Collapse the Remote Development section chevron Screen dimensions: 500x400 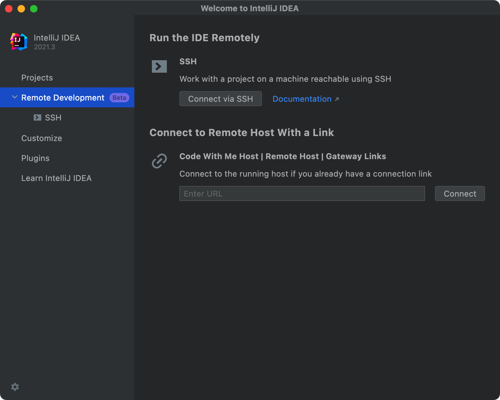(x=14, y=97)
